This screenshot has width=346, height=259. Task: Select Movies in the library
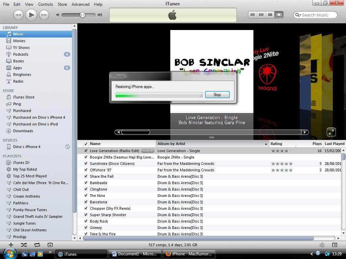[x=36, y=41]
